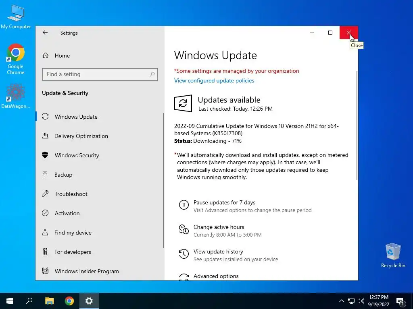Click the Update & Security heading
The height and width of the screenshot is (309, 413).
click(x=65, y=93)
